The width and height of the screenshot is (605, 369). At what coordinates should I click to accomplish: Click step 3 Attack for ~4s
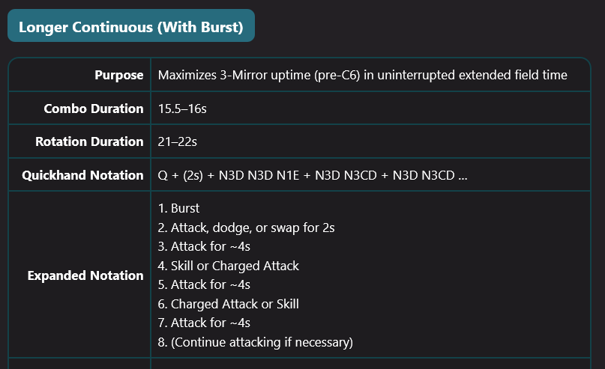(204, 246)
